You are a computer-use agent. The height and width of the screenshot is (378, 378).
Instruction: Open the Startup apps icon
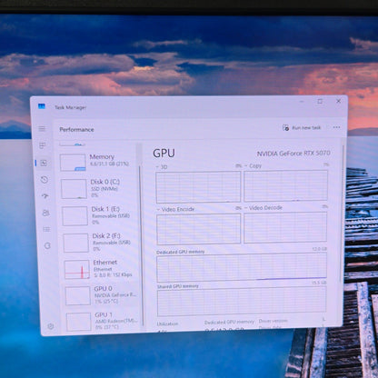45,196
